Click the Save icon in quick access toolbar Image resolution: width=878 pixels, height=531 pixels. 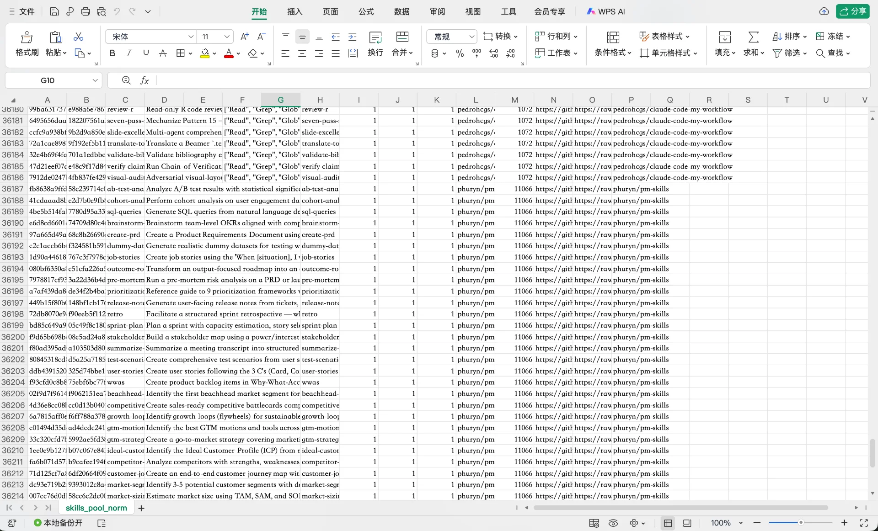[x=54, y=12]
